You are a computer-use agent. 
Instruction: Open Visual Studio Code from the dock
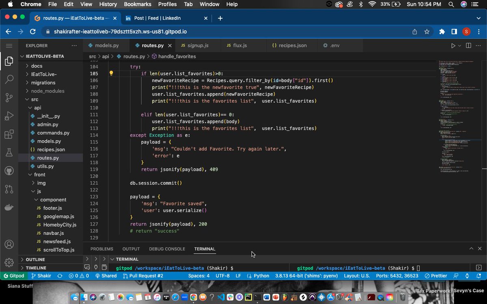click(220, 297)
